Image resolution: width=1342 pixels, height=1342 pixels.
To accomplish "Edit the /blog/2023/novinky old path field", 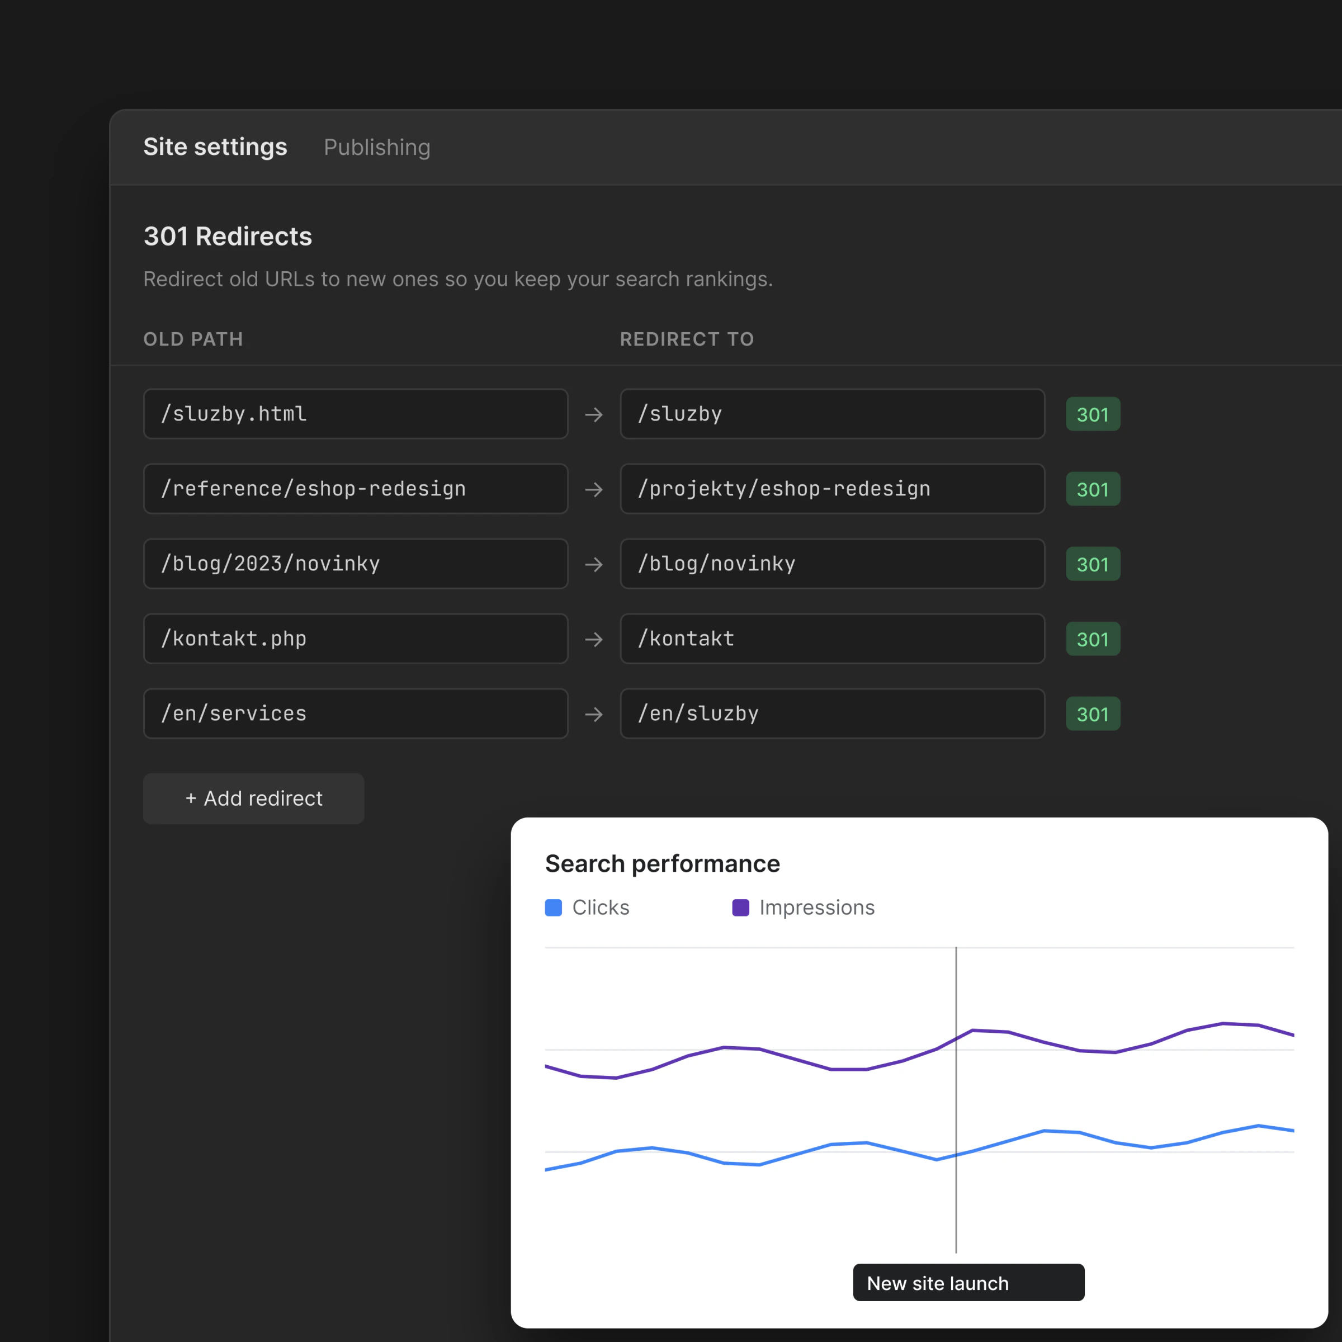I will (x=356, y=564).
